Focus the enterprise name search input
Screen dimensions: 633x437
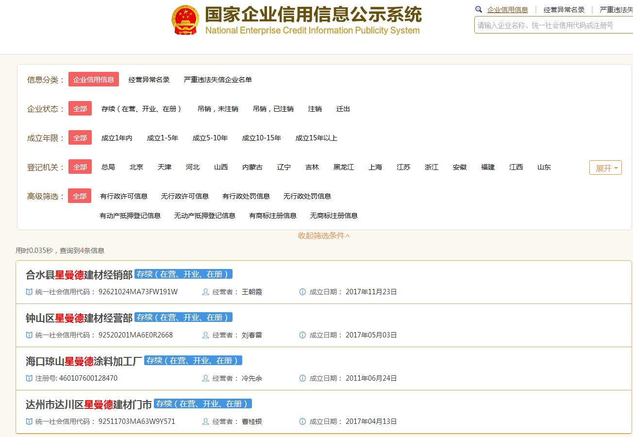coord(553,25)
